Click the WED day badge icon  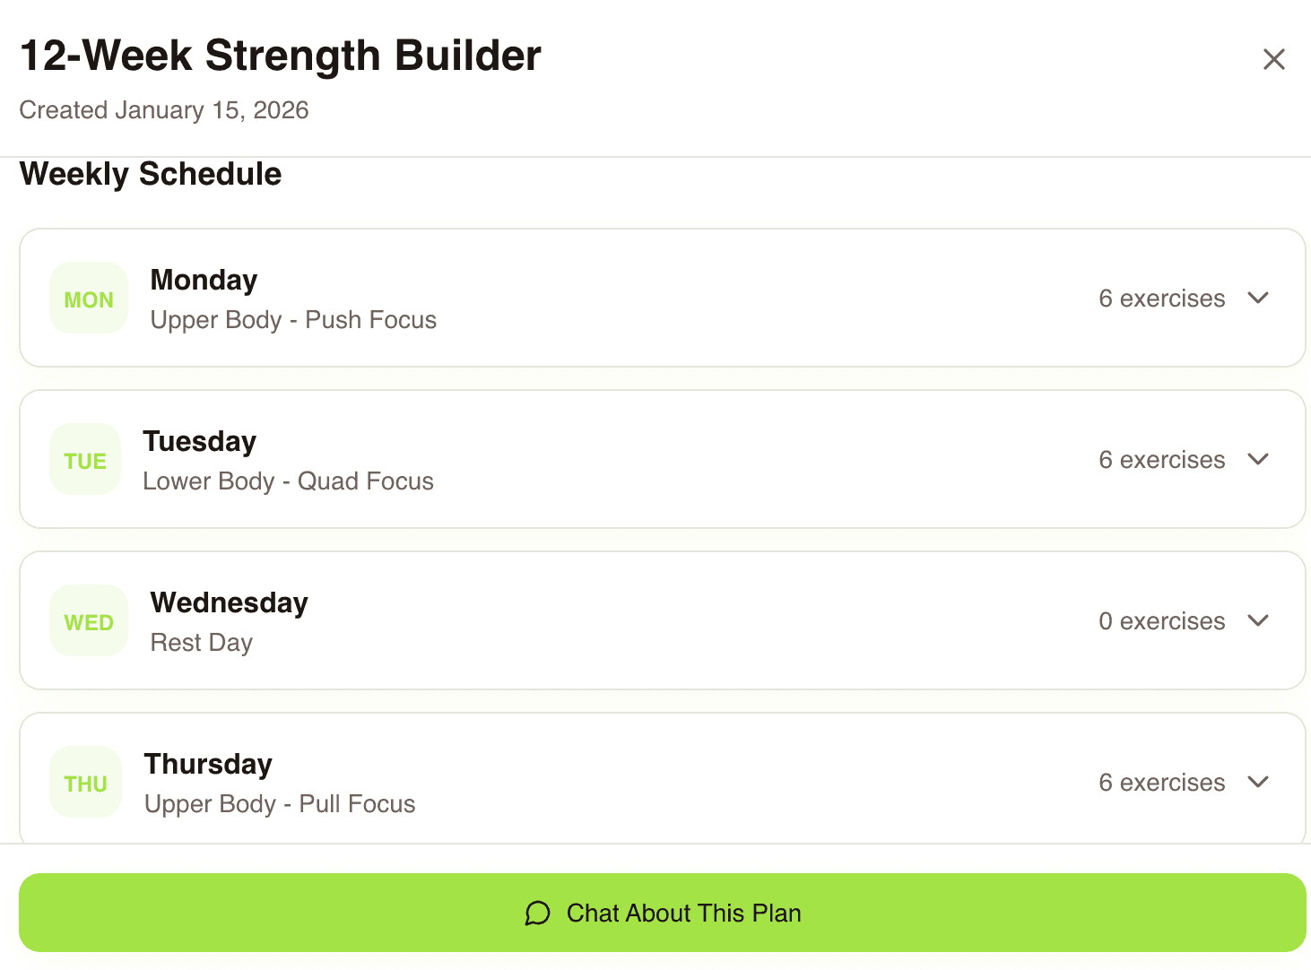click(88, 620)
